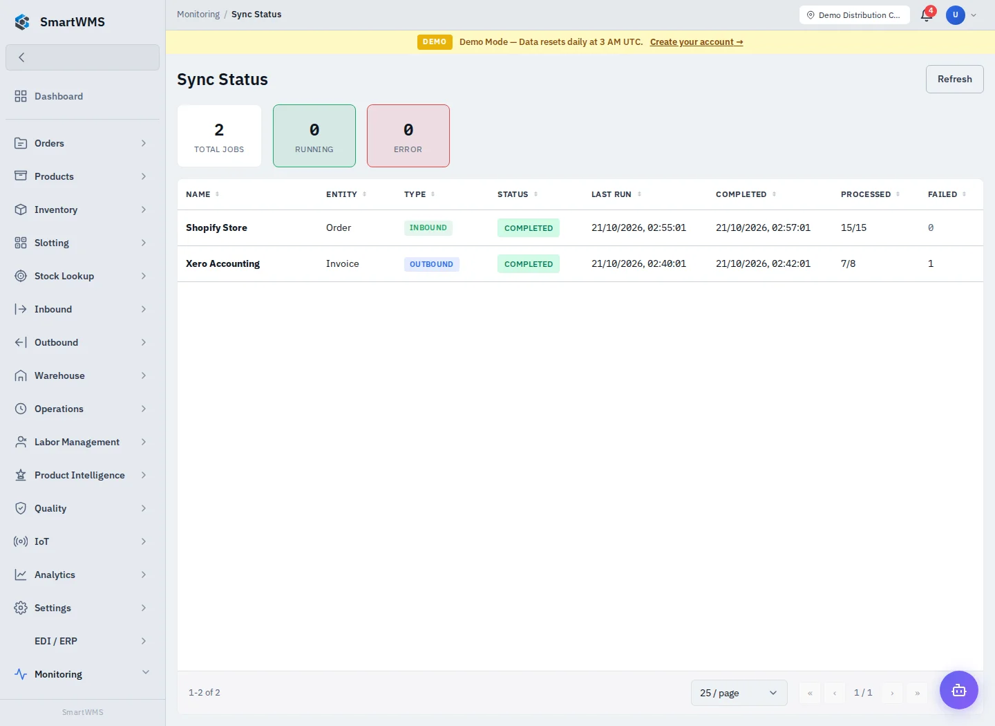This screenshot has height=726, width=995.
Task: Expand the Product Intelligence submenu chevron
Action: (144, 475)
